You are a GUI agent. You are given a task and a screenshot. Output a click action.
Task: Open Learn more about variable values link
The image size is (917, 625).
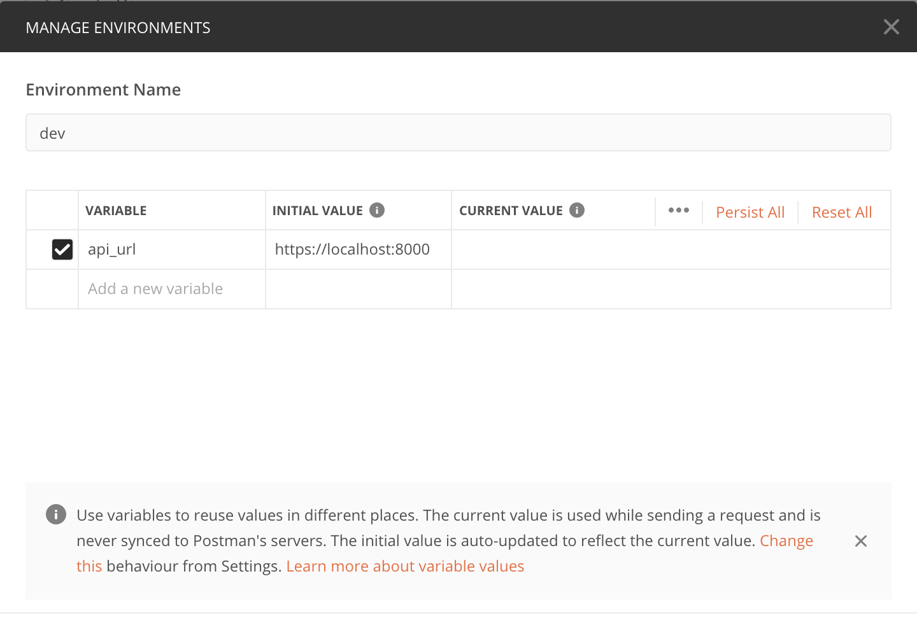tap(405, 566)
